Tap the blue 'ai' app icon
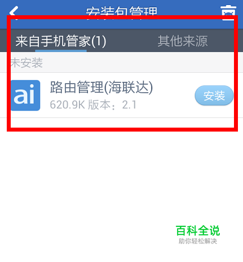This screenshot has height=262, width=243. [25, 95]
